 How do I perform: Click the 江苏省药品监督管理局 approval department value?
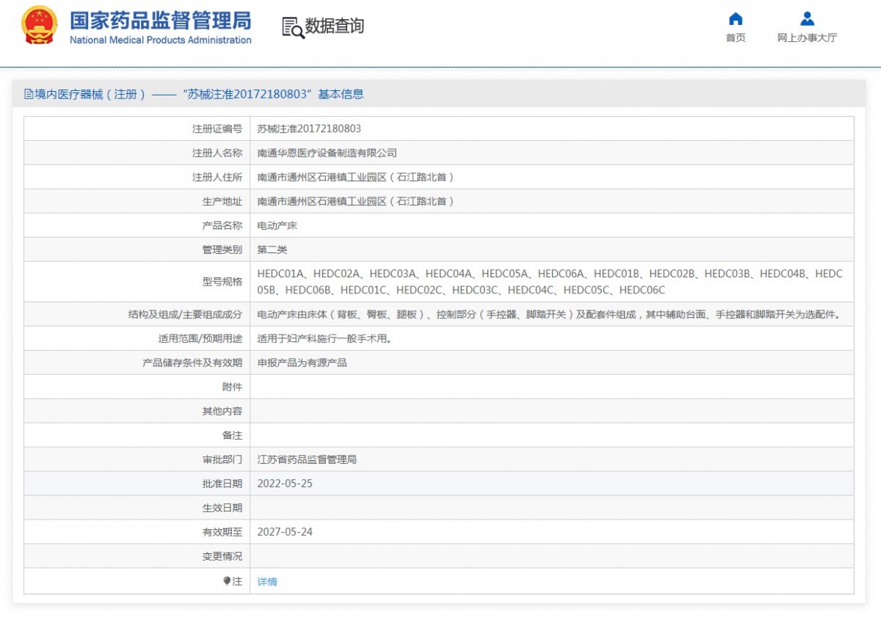307,459
